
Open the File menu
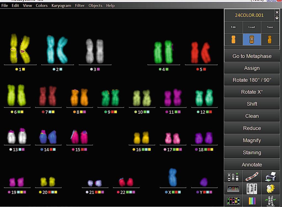(x=4, y=6)
